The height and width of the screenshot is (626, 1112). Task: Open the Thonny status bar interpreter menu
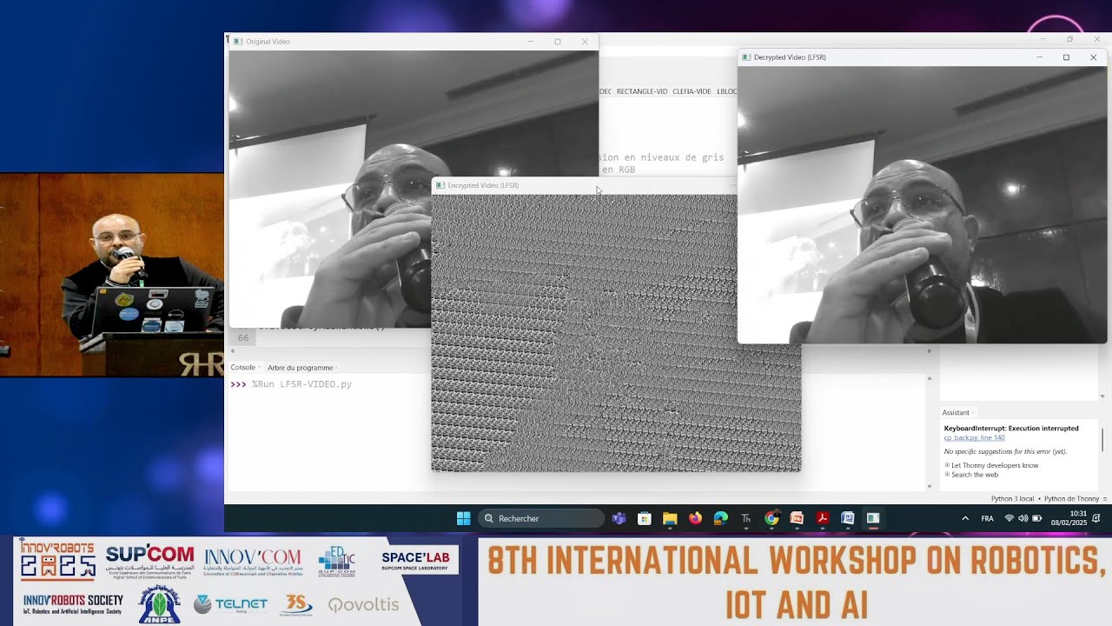coord(1105,499)
